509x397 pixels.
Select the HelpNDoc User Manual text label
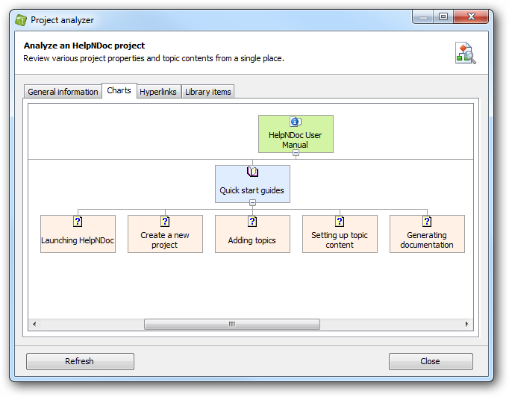(295, 140)
